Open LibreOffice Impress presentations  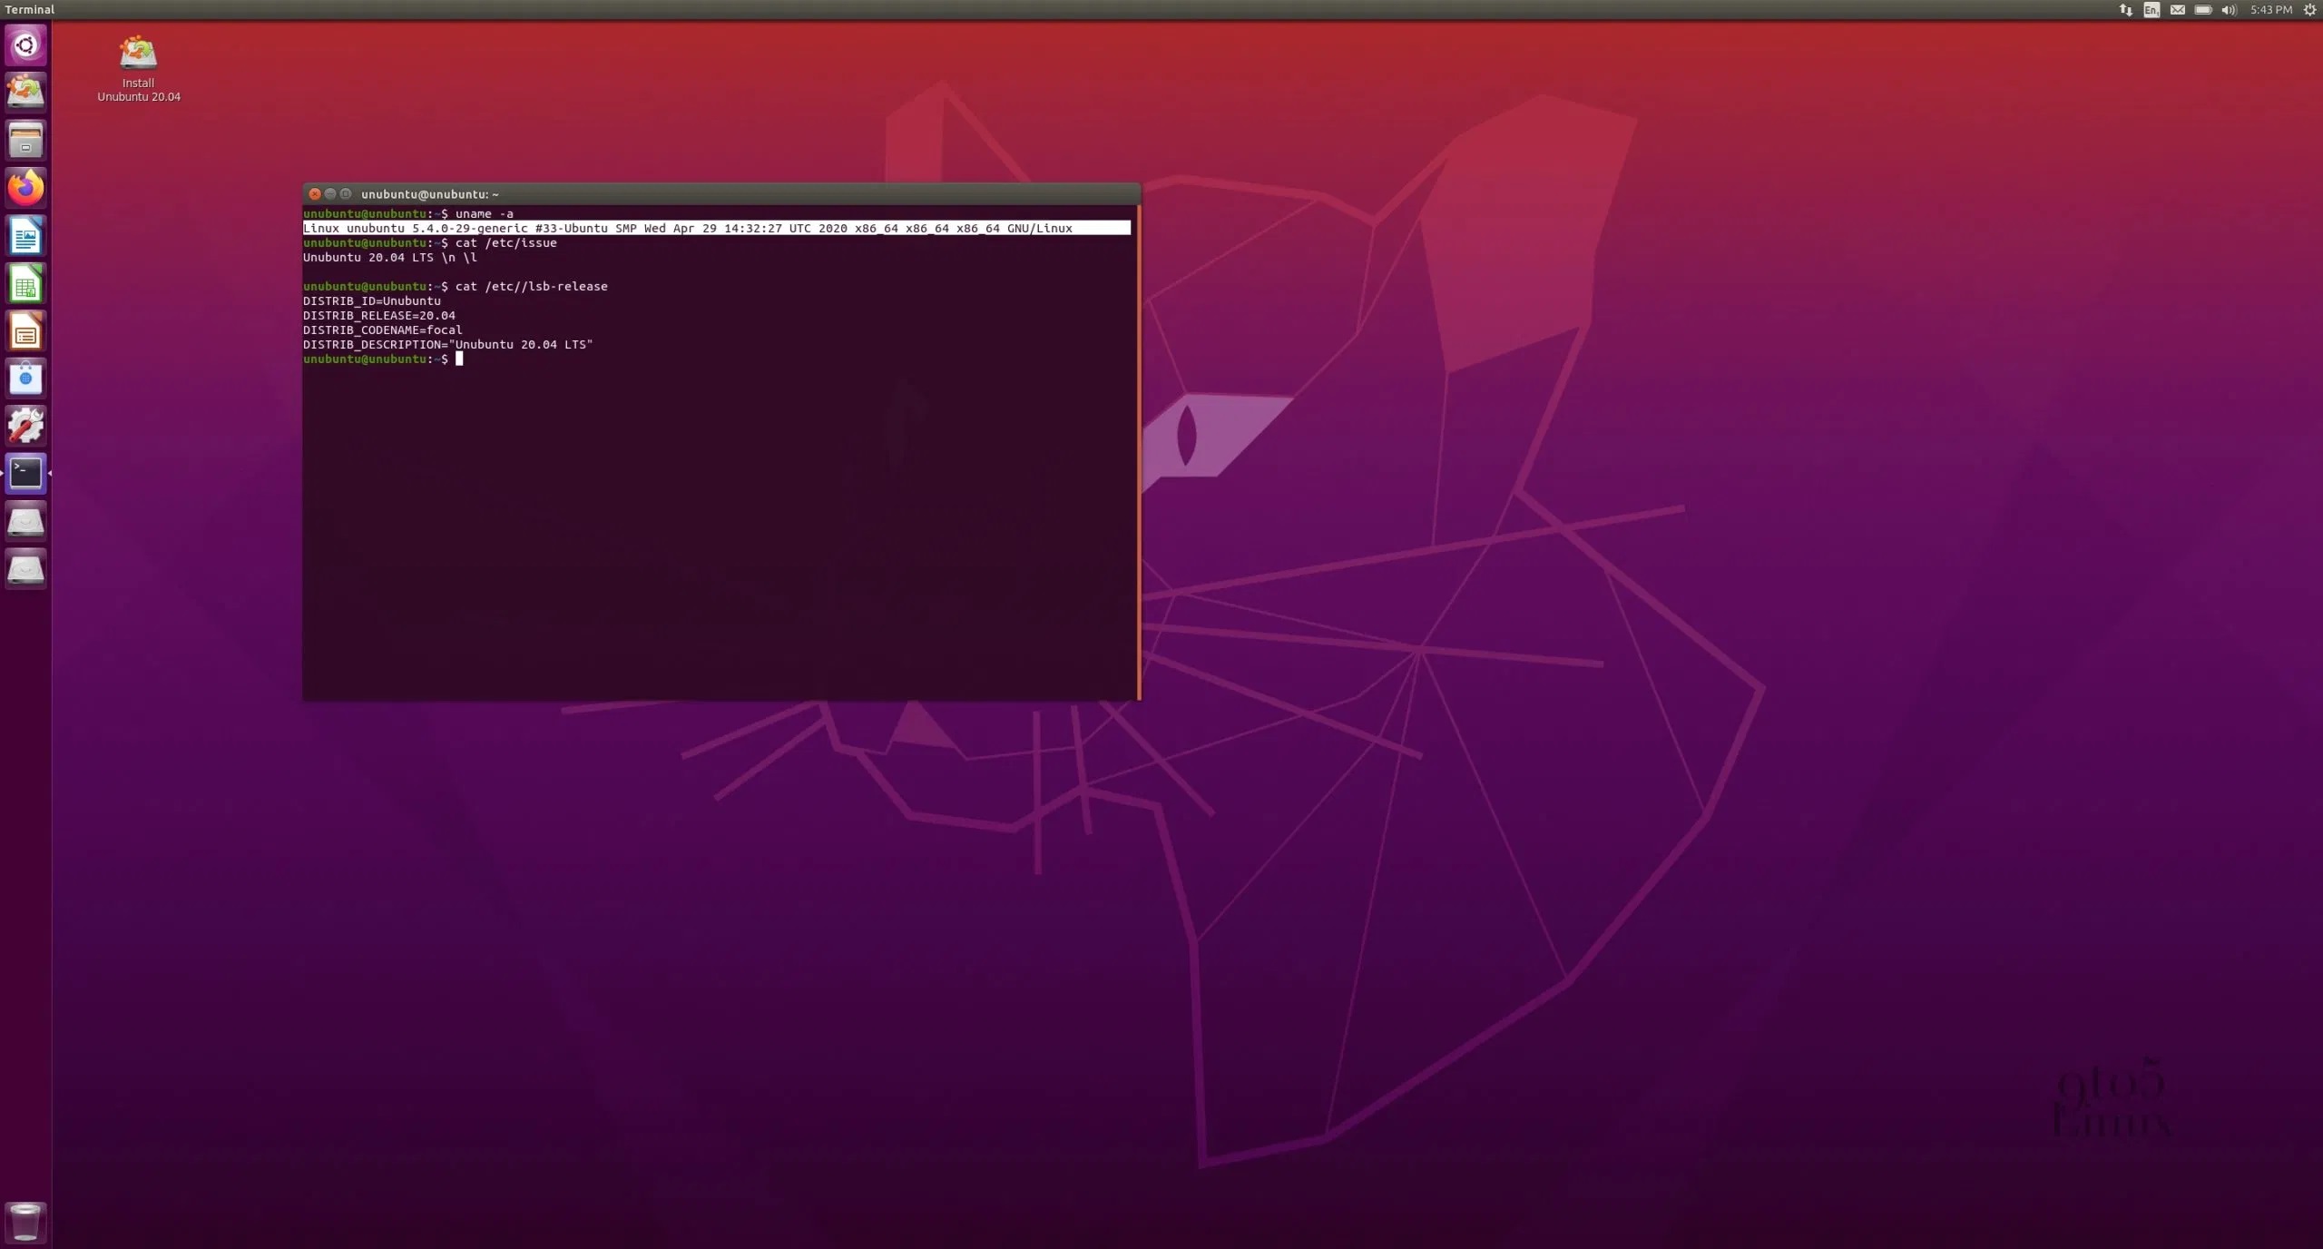click(25, 330)
